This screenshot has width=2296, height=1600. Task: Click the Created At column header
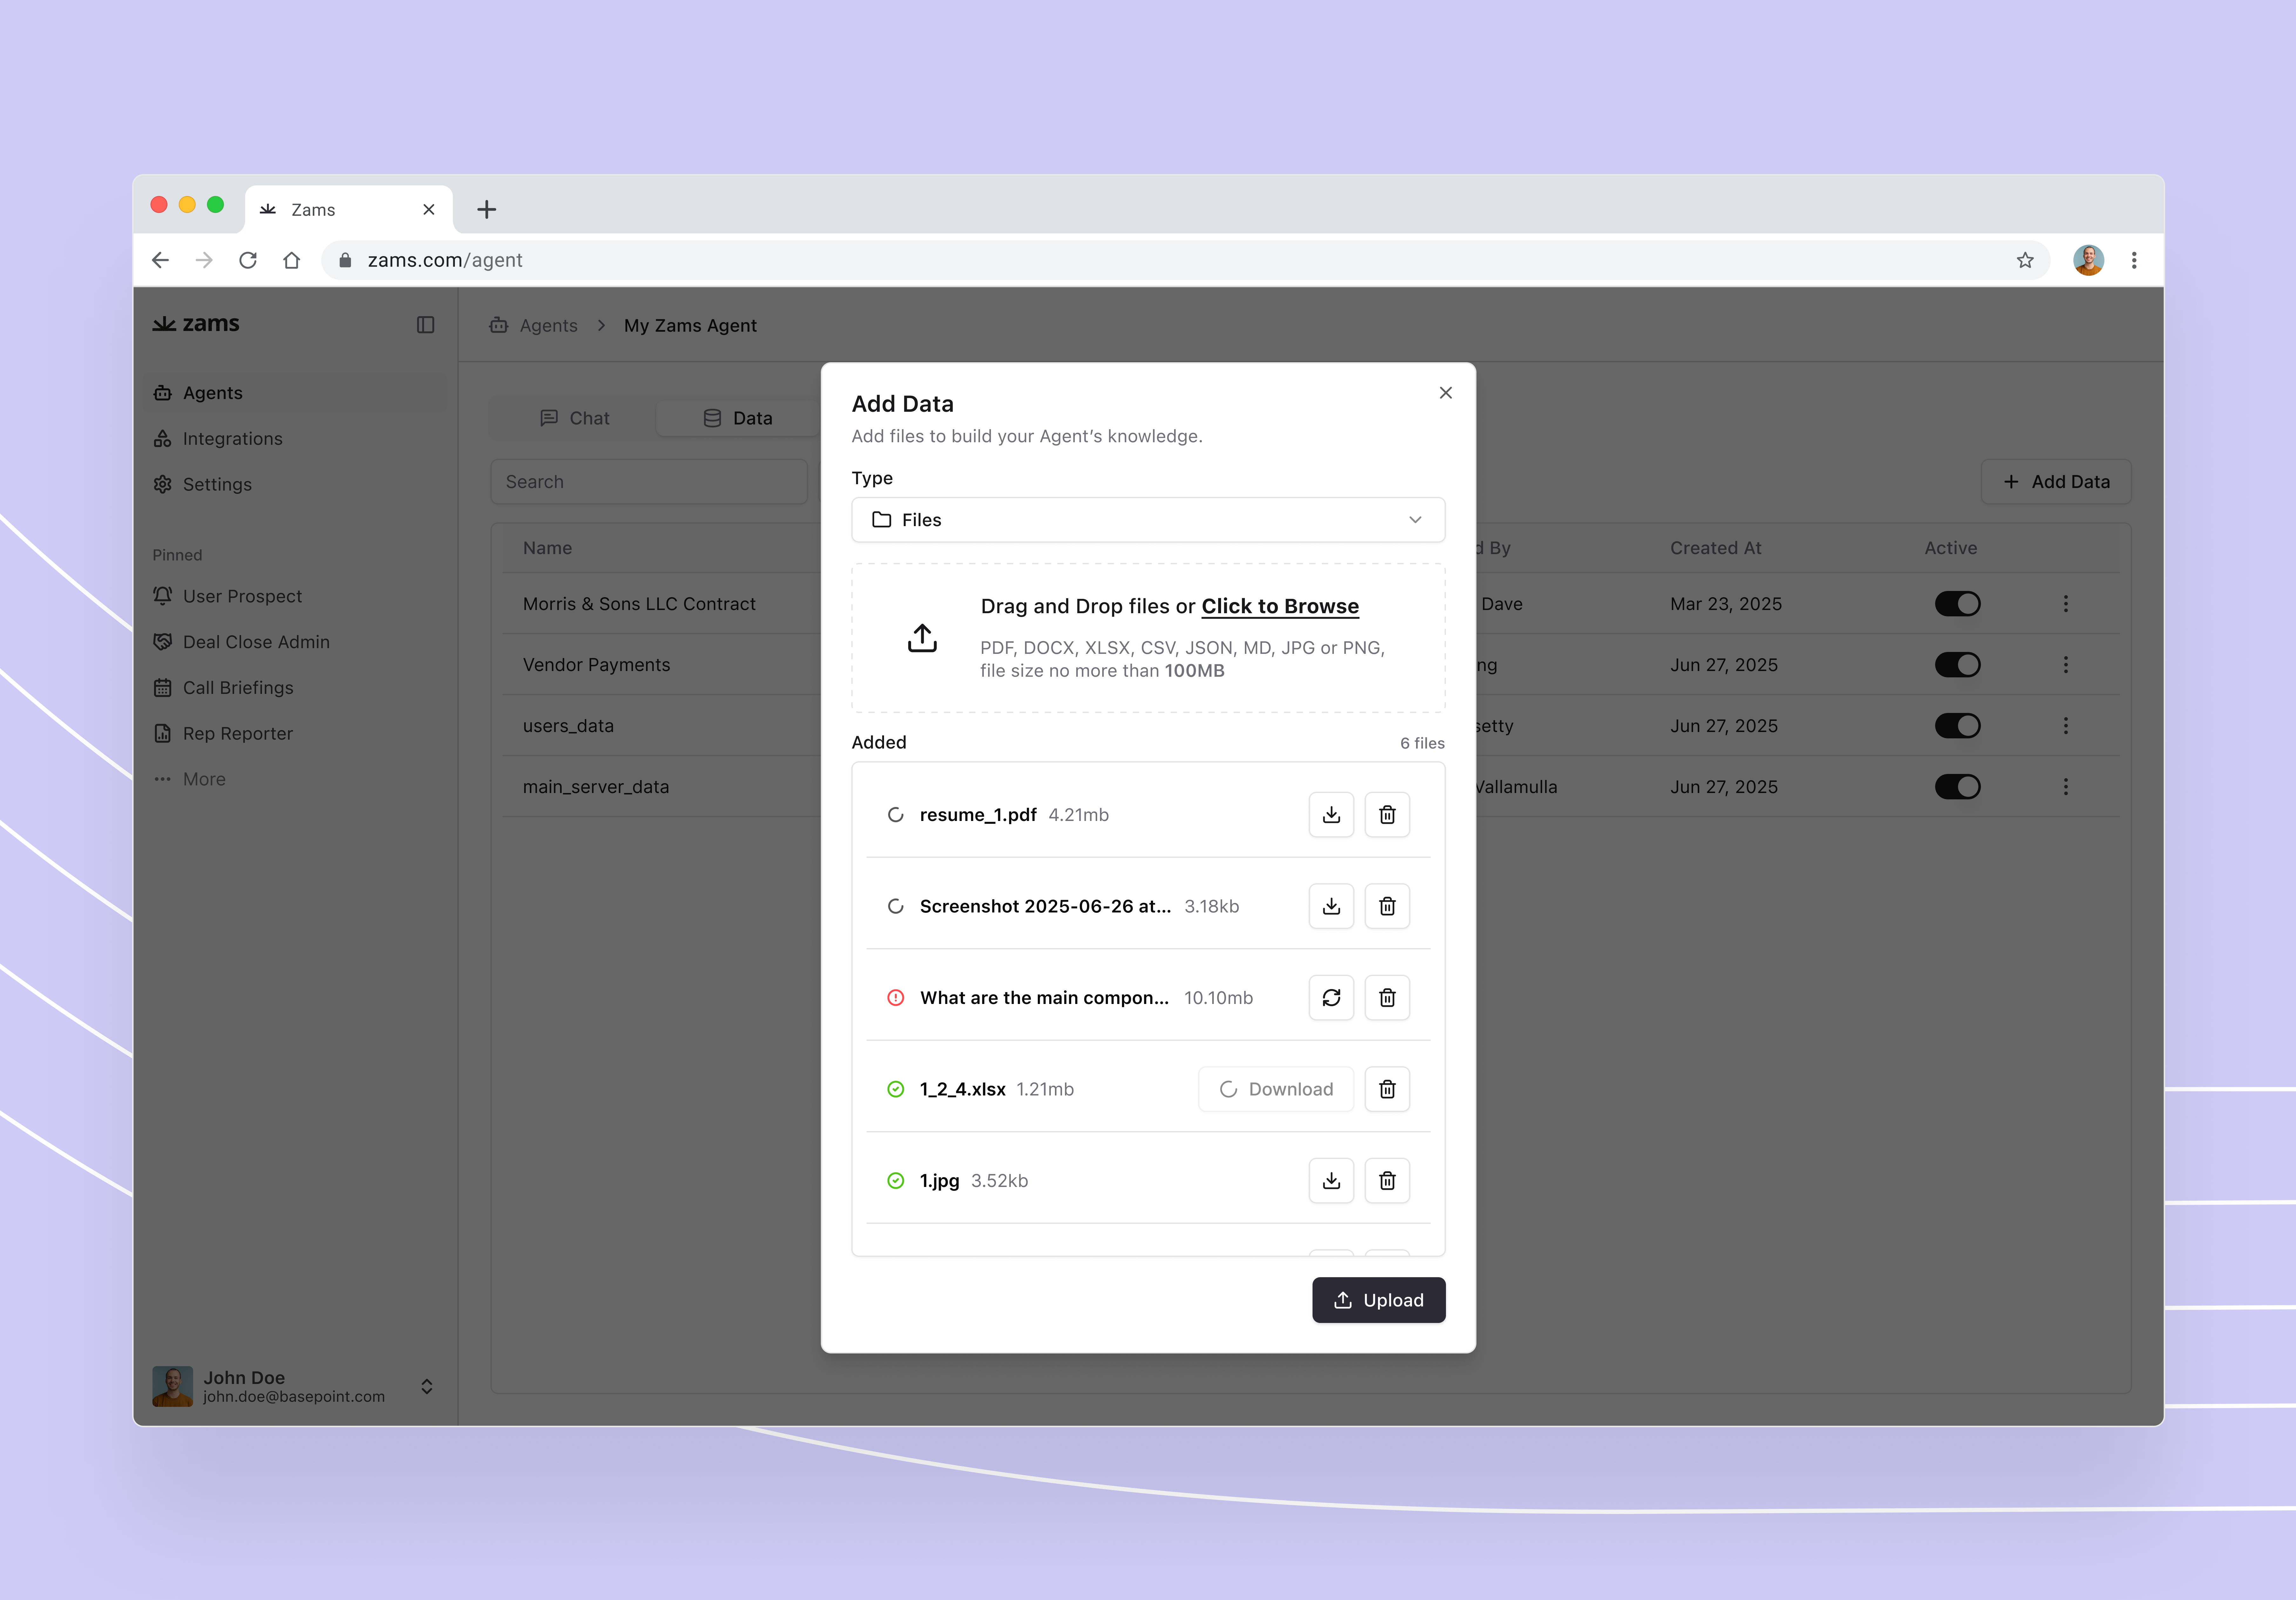point(1716,548)
